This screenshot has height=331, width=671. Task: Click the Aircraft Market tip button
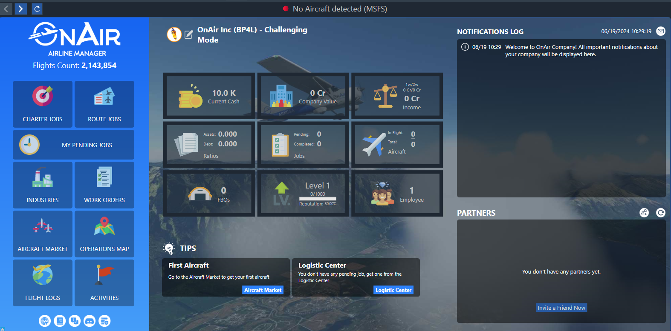(263, 290)
